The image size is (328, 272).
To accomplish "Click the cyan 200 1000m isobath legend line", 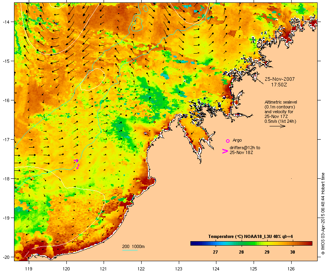I will 130,250.
